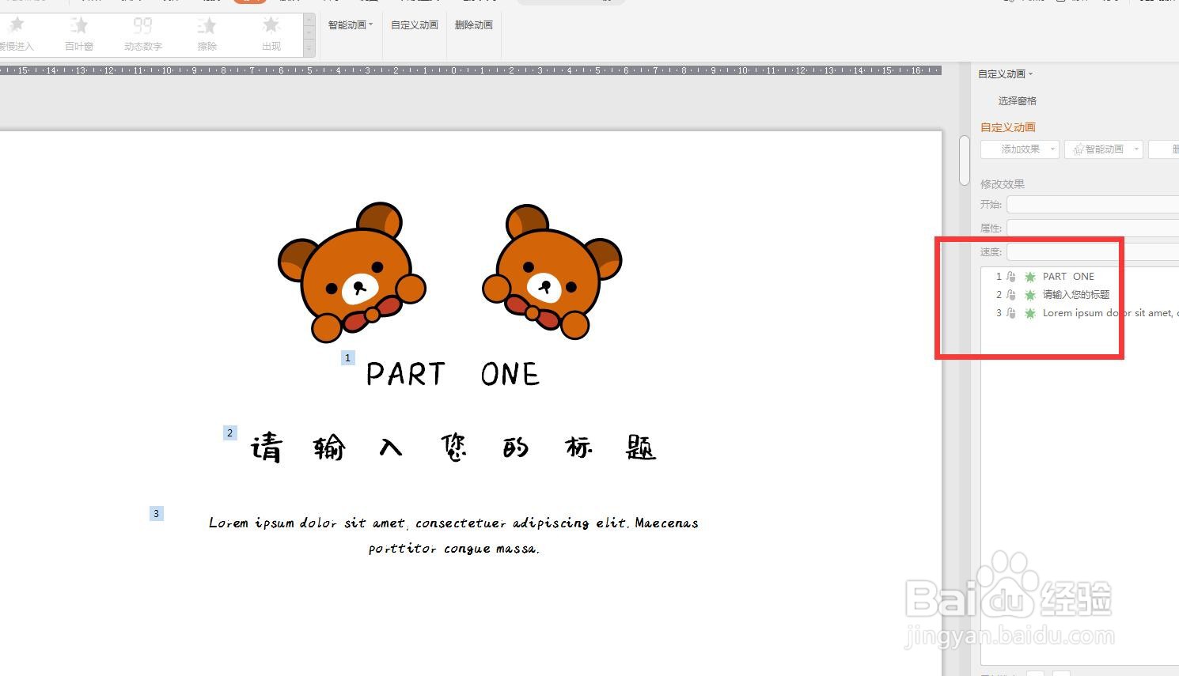Screen dimensions: 1179x676
Task: Click mouse trigger icon of entry 2
Action: pos(1011,295)
